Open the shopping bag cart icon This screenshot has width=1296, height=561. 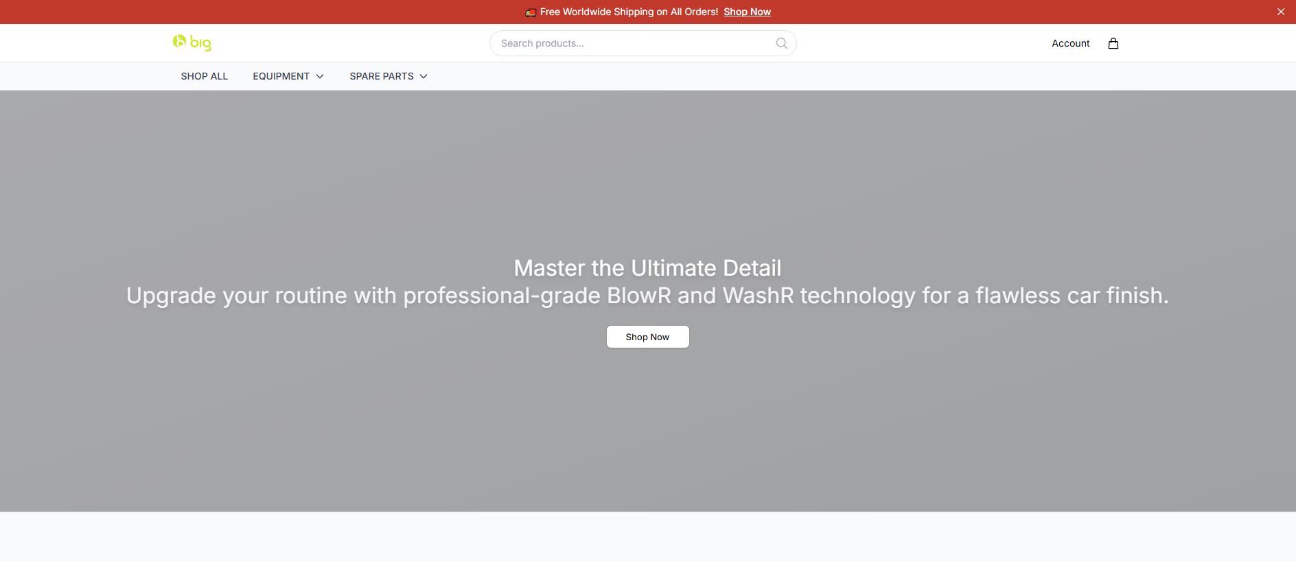tap(1113, 43)
